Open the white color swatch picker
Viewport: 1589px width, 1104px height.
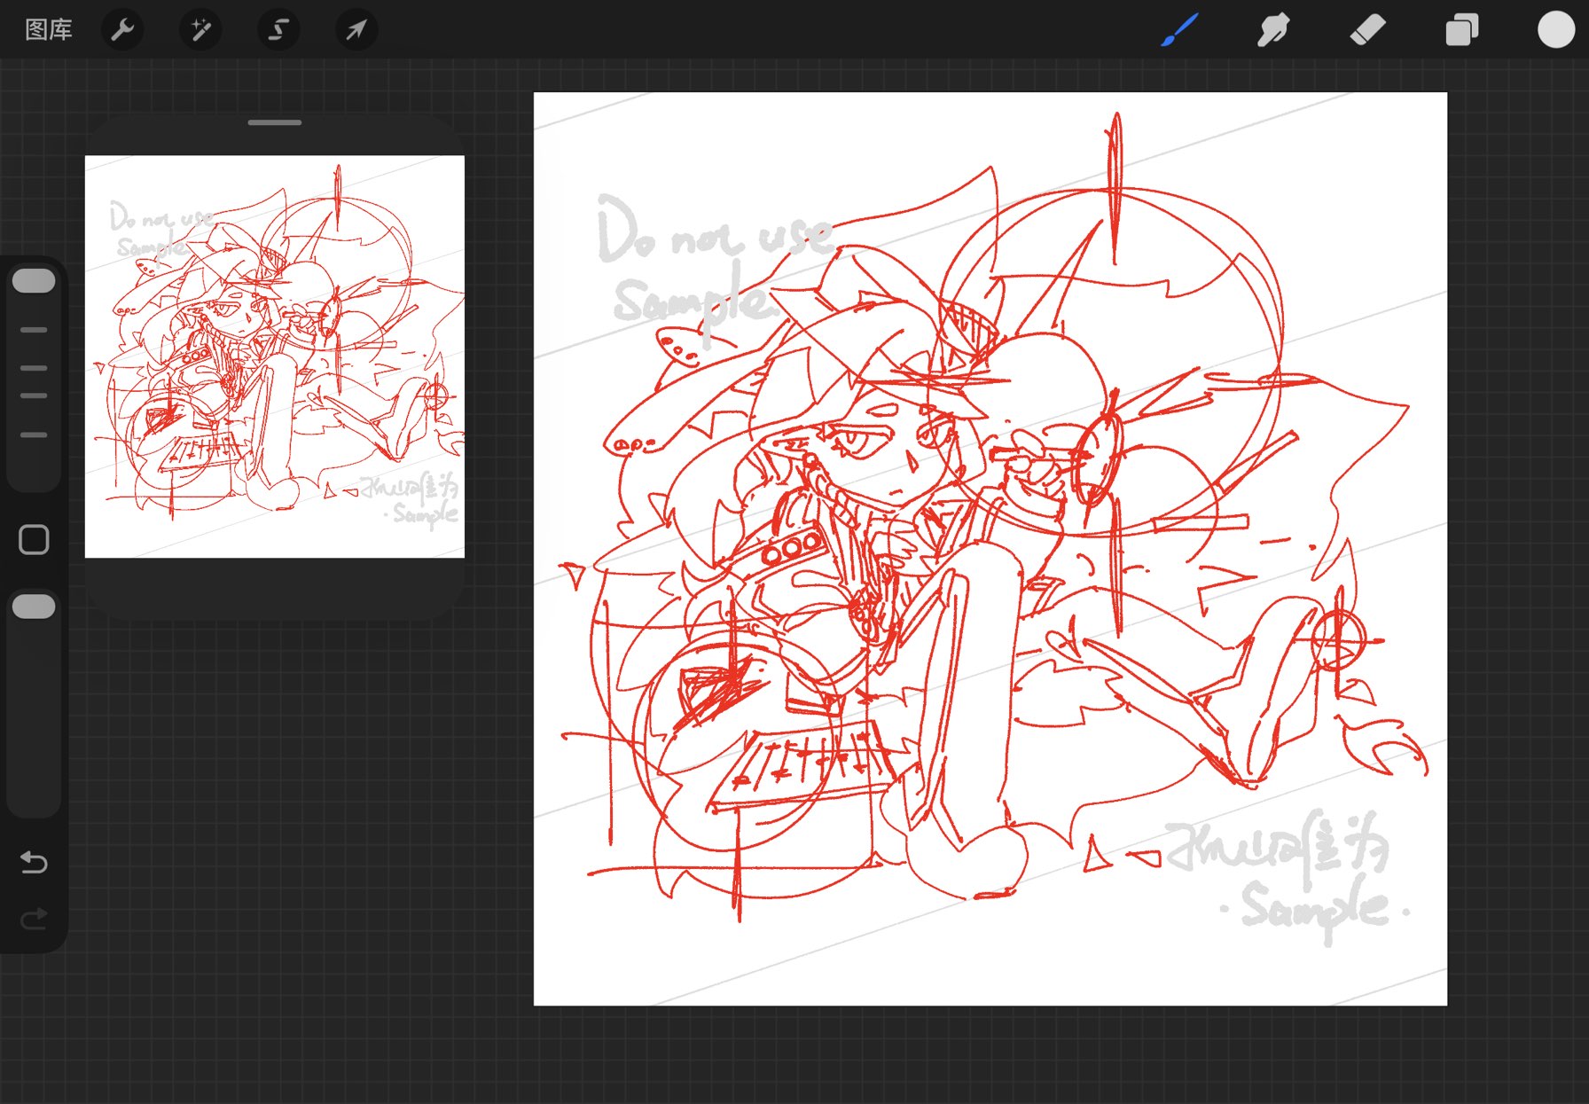[x=1556, y=29]
